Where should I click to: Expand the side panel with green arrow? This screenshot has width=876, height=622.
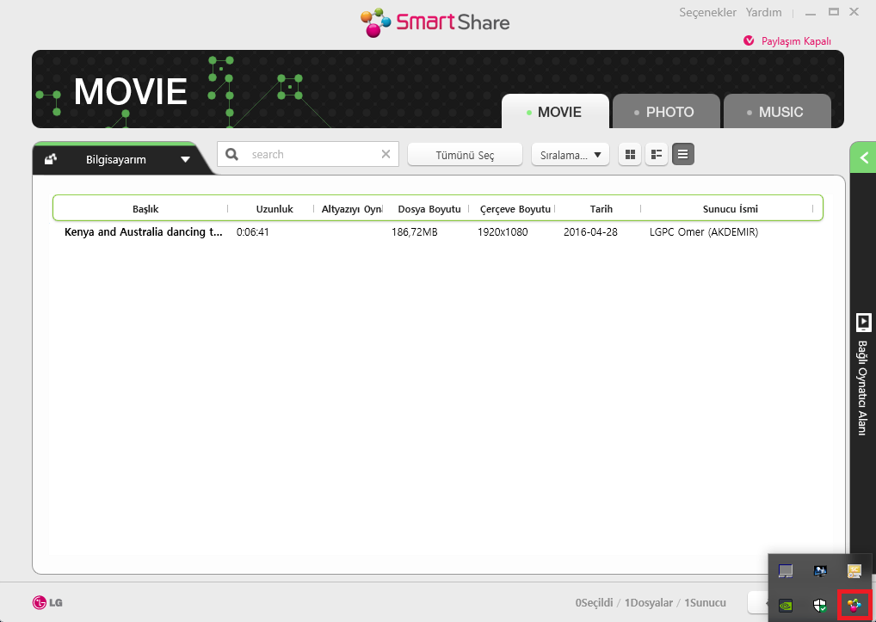point(863,157)
